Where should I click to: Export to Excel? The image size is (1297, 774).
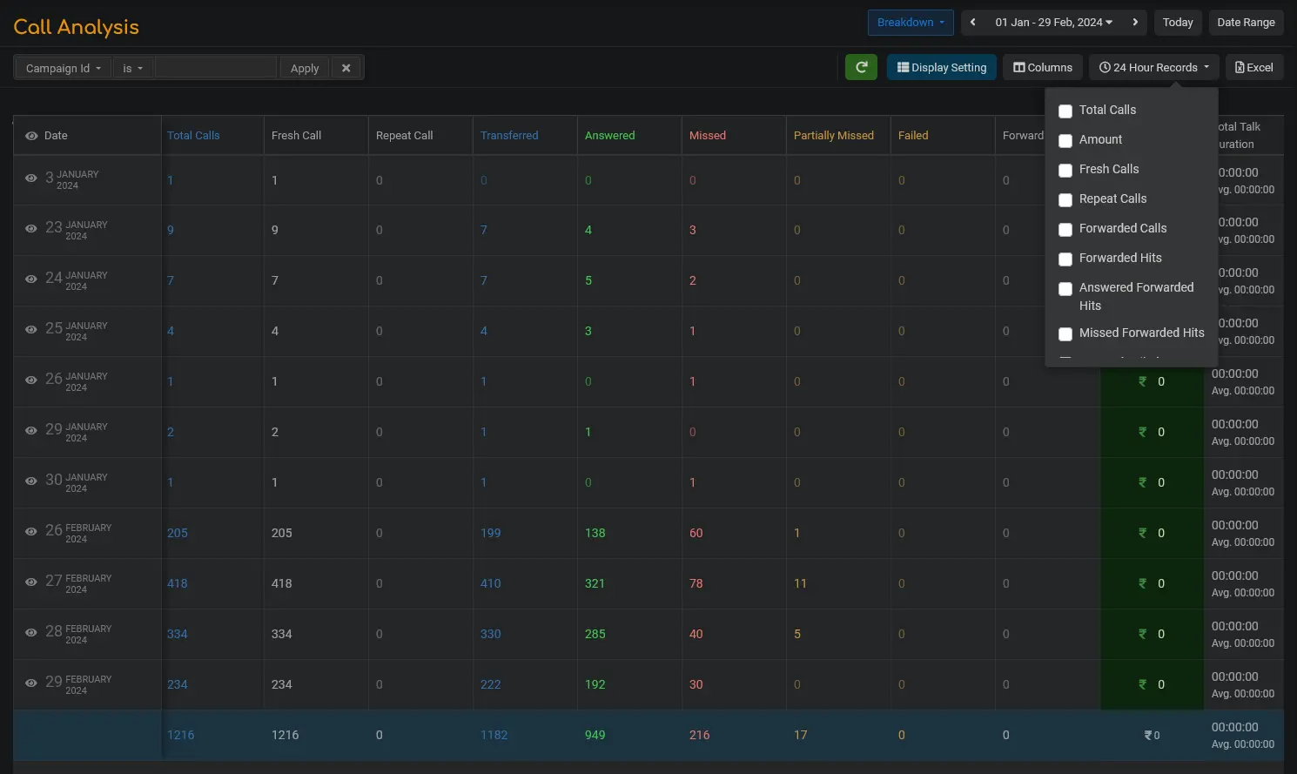[1254, 67]
